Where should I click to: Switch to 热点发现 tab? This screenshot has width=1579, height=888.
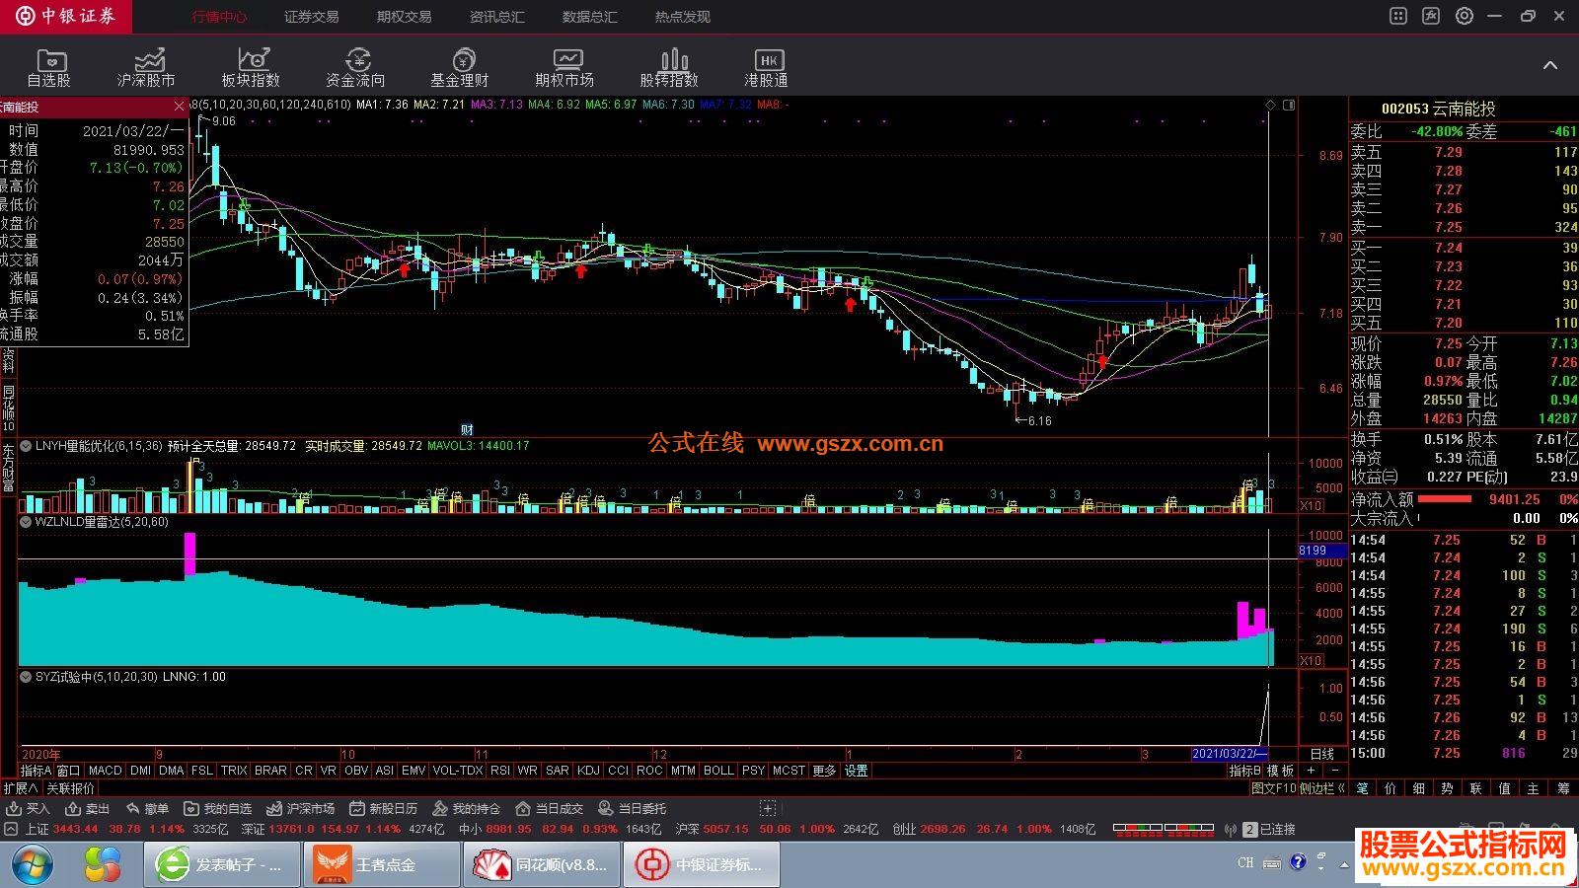tap(682, 17)
